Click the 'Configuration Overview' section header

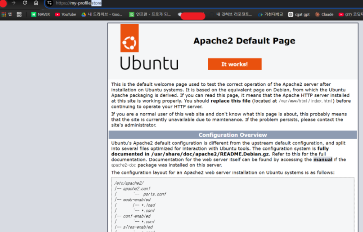(233, 135)
